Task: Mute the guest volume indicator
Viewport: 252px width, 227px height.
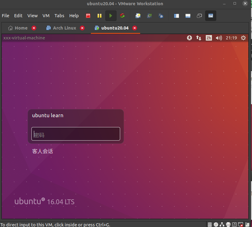Action: tap(219, 38)
